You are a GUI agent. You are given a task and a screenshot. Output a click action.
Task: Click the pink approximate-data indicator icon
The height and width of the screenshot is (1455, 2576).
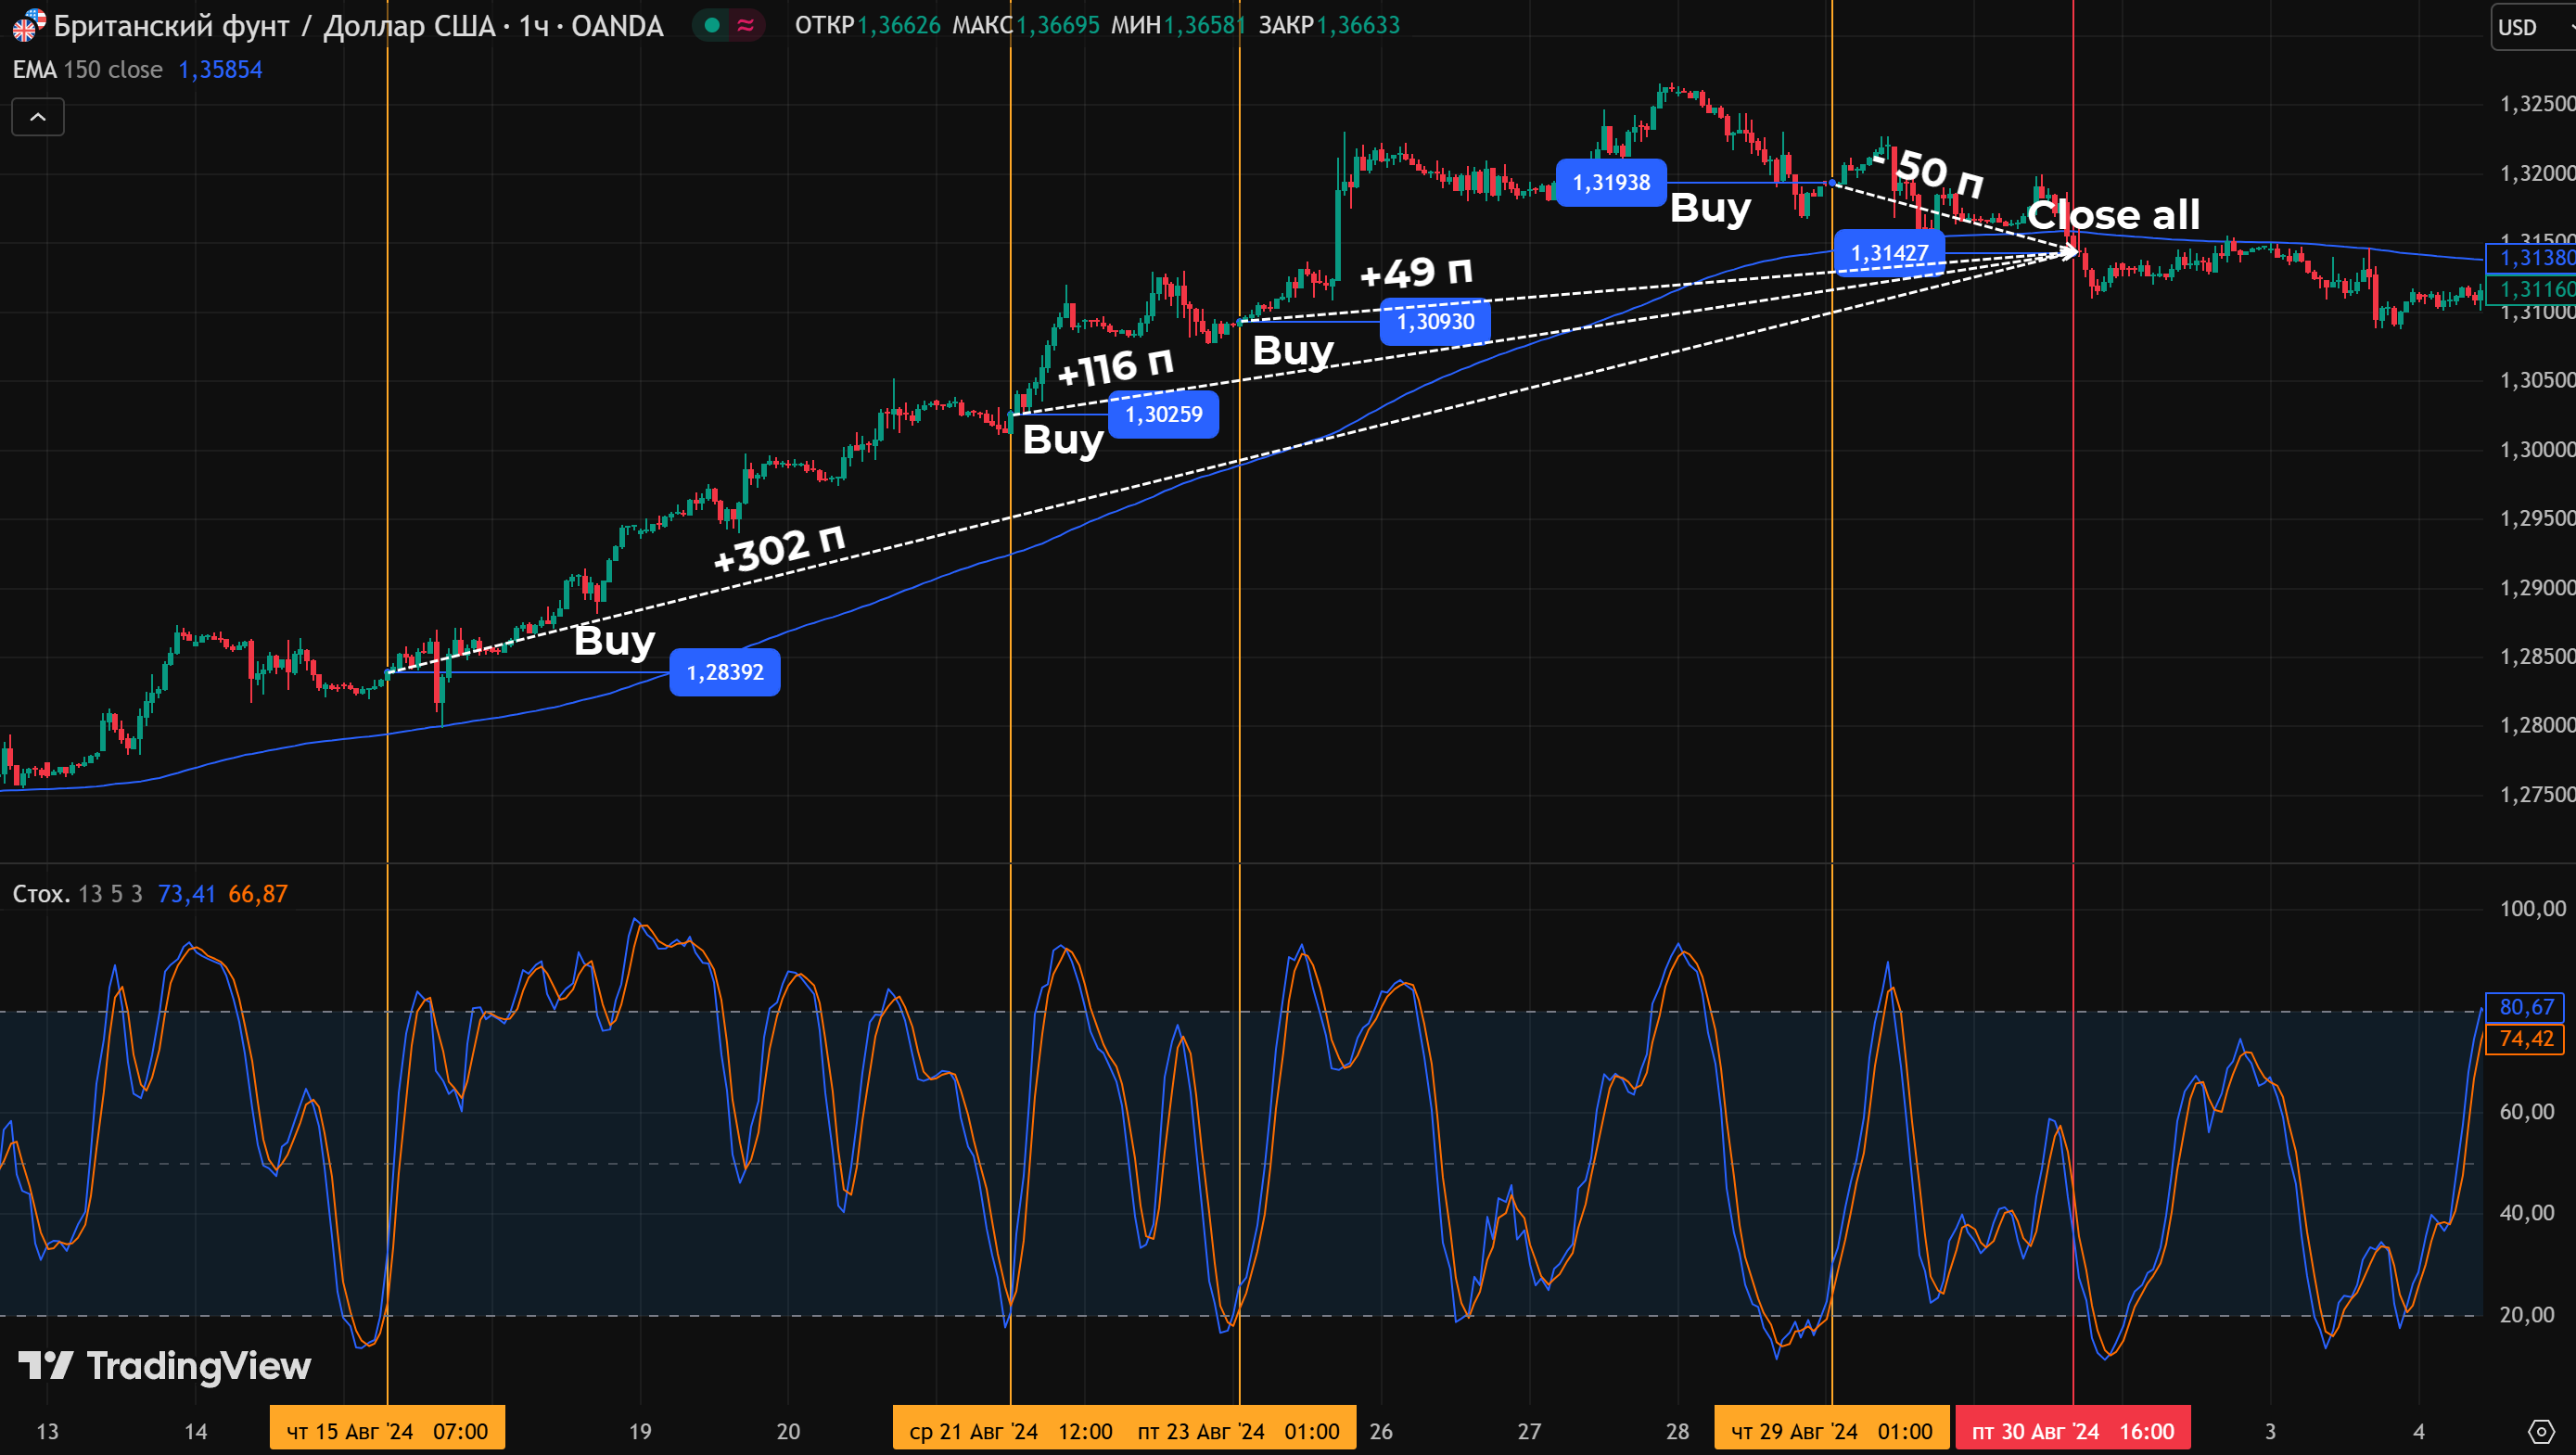(x=746, y=25)
